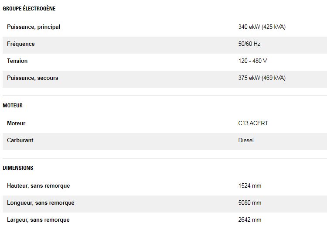Click the 340 ekW (425 kVA) value

[262, 27]
